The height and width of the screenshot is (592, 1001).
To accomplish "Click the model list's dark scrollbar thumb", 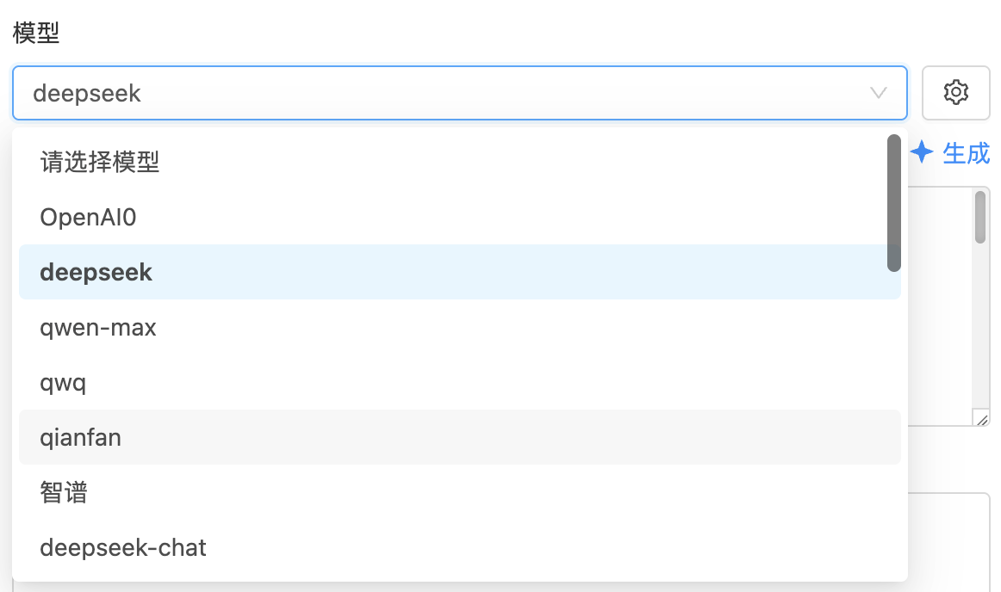I will coord(893,203).
